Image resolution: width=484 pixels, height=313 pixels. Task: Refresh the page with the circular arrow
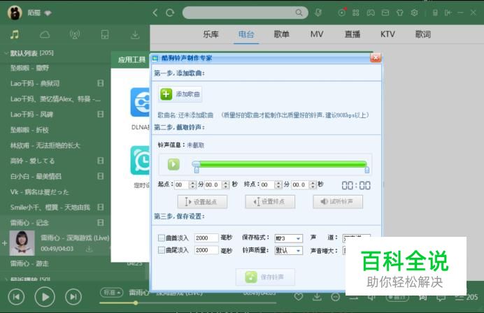170,13
